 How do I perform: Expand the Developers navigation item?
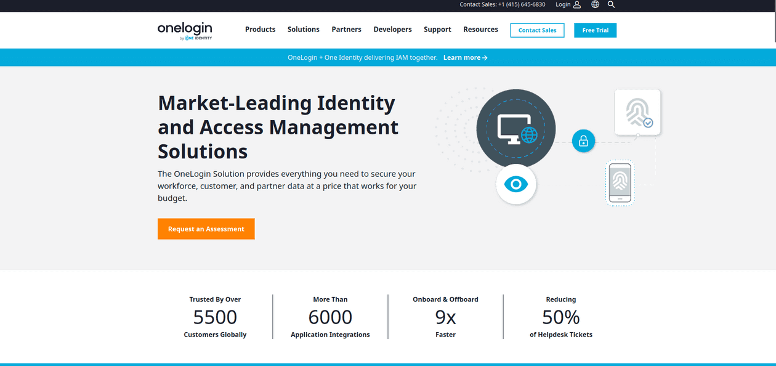tap(392, 29)
